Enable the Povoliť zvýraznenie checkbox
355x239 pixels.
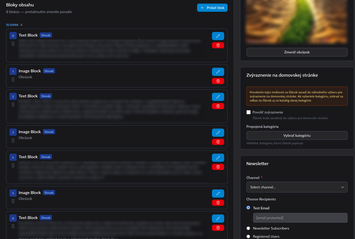(x=248, y=112)
